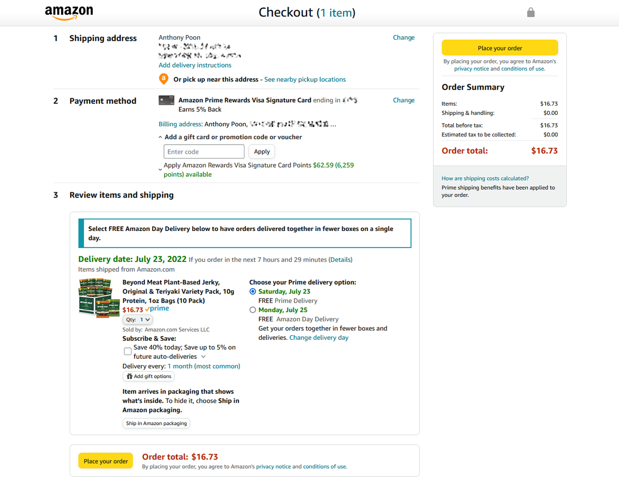
Task: Click the secure checkout padlock icon
Action: (531, 12)
